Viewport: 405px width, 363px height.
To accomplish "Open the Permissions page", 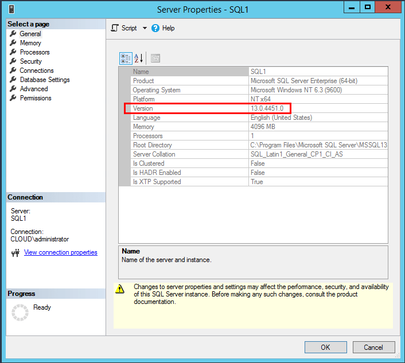I will click(x=36, y=98).
